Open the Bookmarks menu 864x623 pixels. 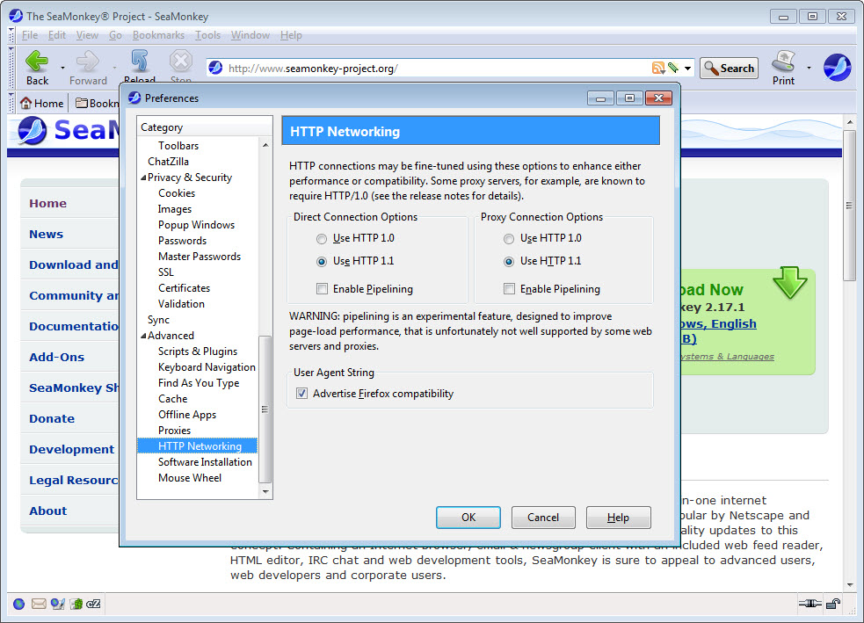[158, 35]
